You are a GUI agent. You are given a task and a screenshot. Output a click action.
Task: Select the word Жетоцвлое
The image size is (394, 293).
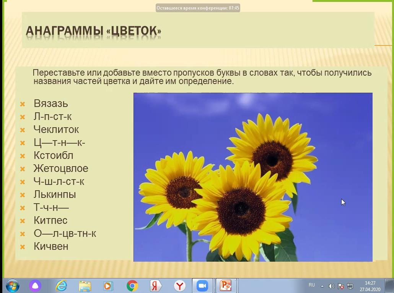click(x=61, y=168)
